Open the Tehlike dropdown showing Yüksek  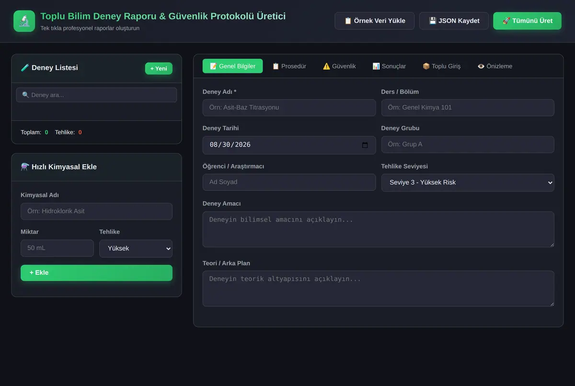pyautogui.click(x=136, y=249)
